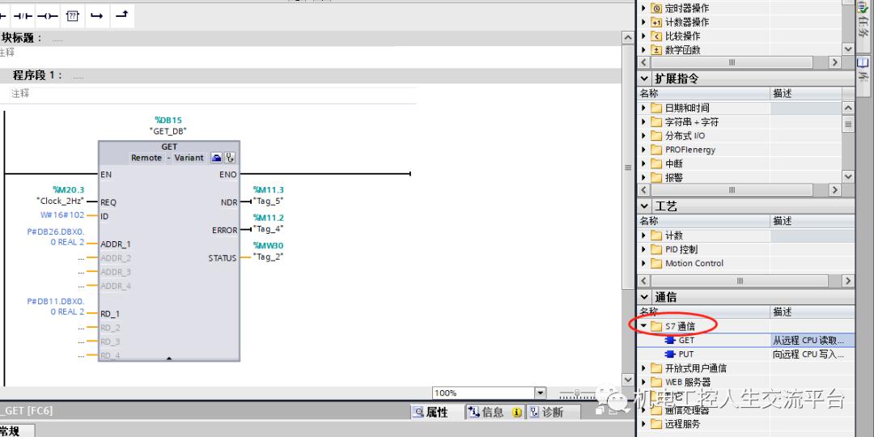Insert an empty box instruction
Screen dimensions: 874x437
(x=73, y=16)
